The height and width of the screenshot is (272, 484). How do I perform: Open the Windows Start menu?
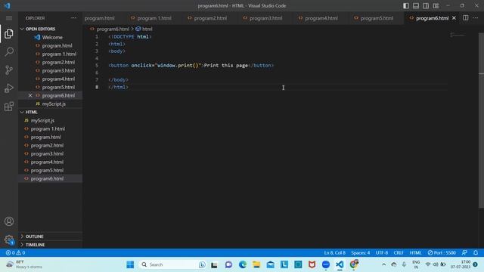130,264
